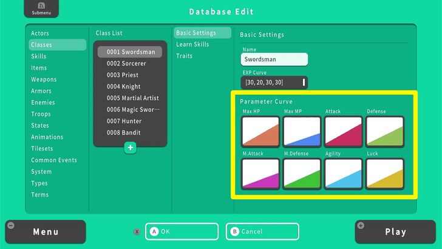Open the Armors database category
This screenshot has height=249, width=442.
(41, 91)
